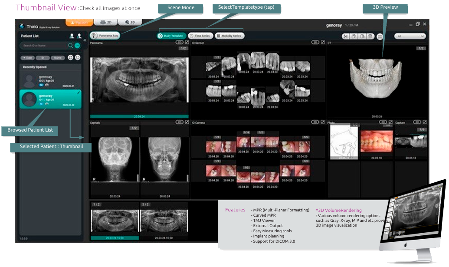Toggle the 2D button on Cephalo panel
This screenshot has height=267, width=449.
(179, 122)
